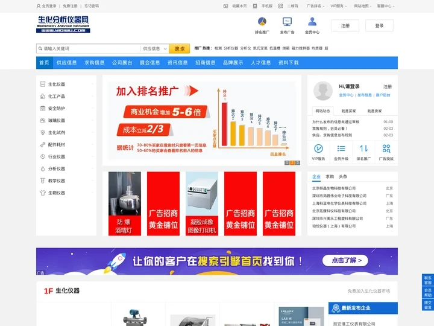Open 免费加入生化仪器市场 link

pos(369,291)
